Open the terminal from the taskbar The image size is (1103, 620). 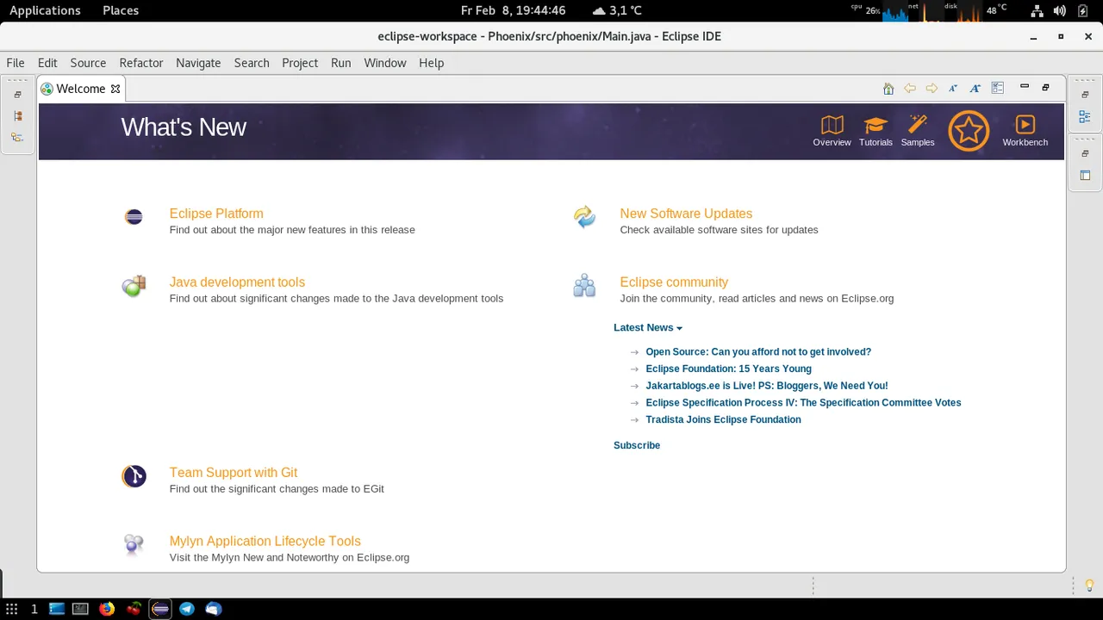point(80,609)
